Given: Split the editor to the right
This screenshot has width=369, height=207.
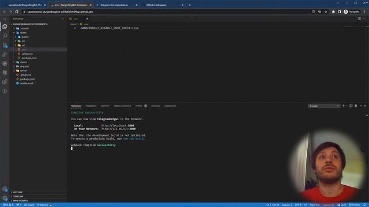Looking at the screenshot, I should tap(359, 19).
